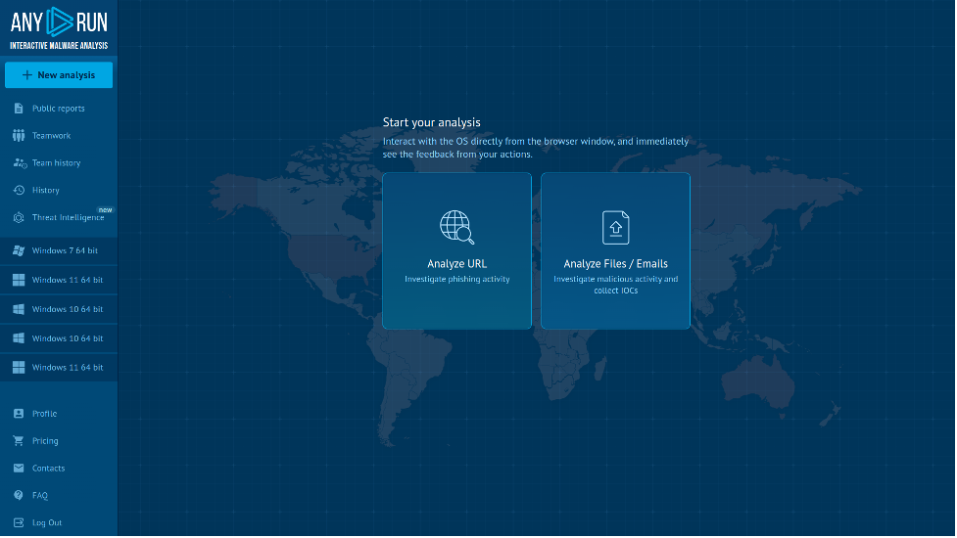Choose the Analyze URL card
This screenshot has height=538, width=957.
pyautogui.click(x=457, y=251)
